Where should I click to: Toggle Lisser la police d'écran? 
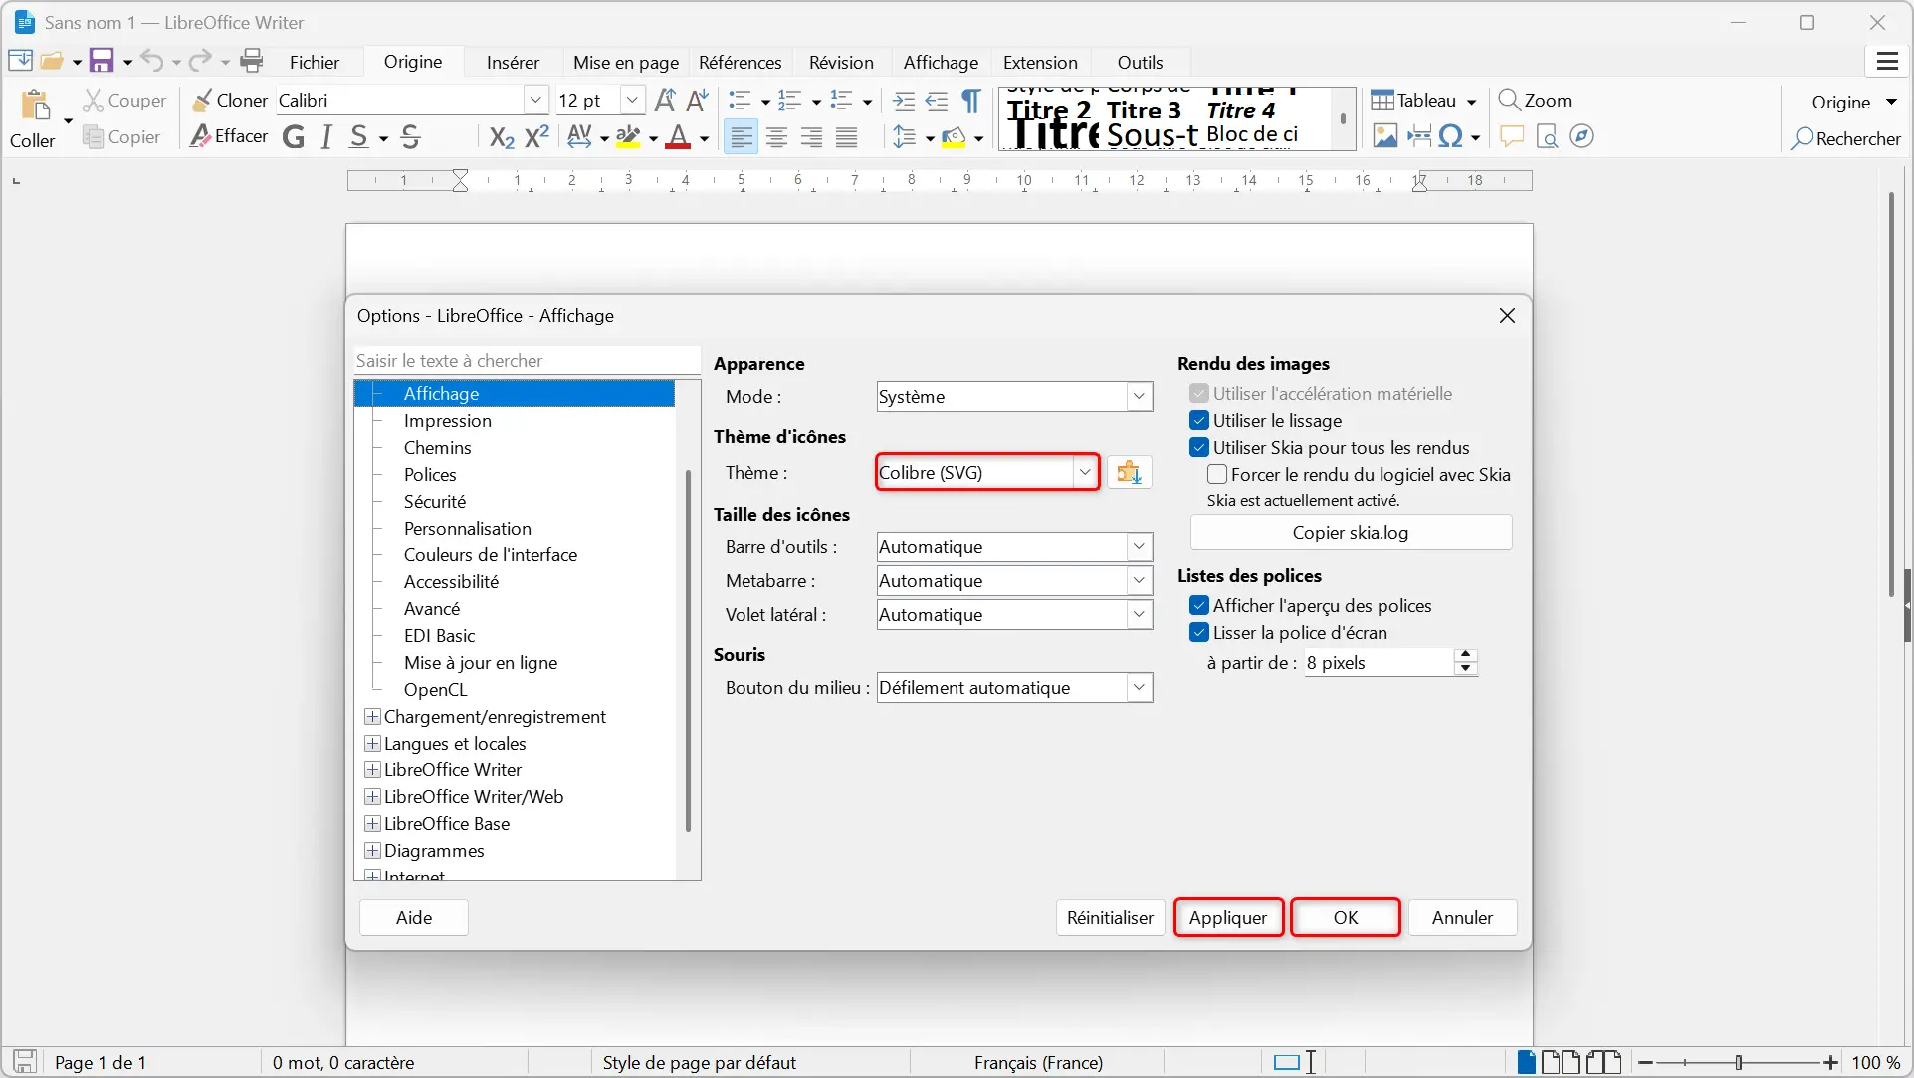(x=1199, y=632)
